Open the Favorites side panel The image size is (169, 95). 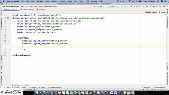coord(1,69)
